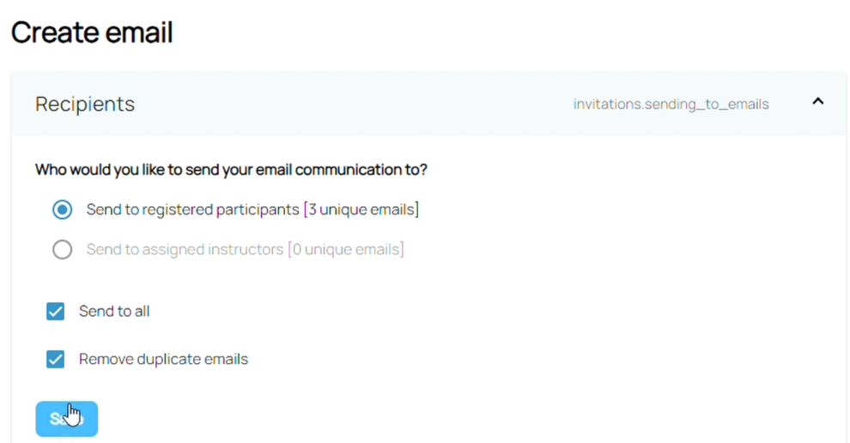The height and width of the screenshot is (443, 850).
Task: Click the "Remove duplicate emails" label text
Action: point(163,359)
